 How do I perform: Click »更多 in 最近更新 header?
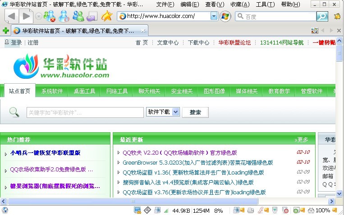click(x=301, y=140)
